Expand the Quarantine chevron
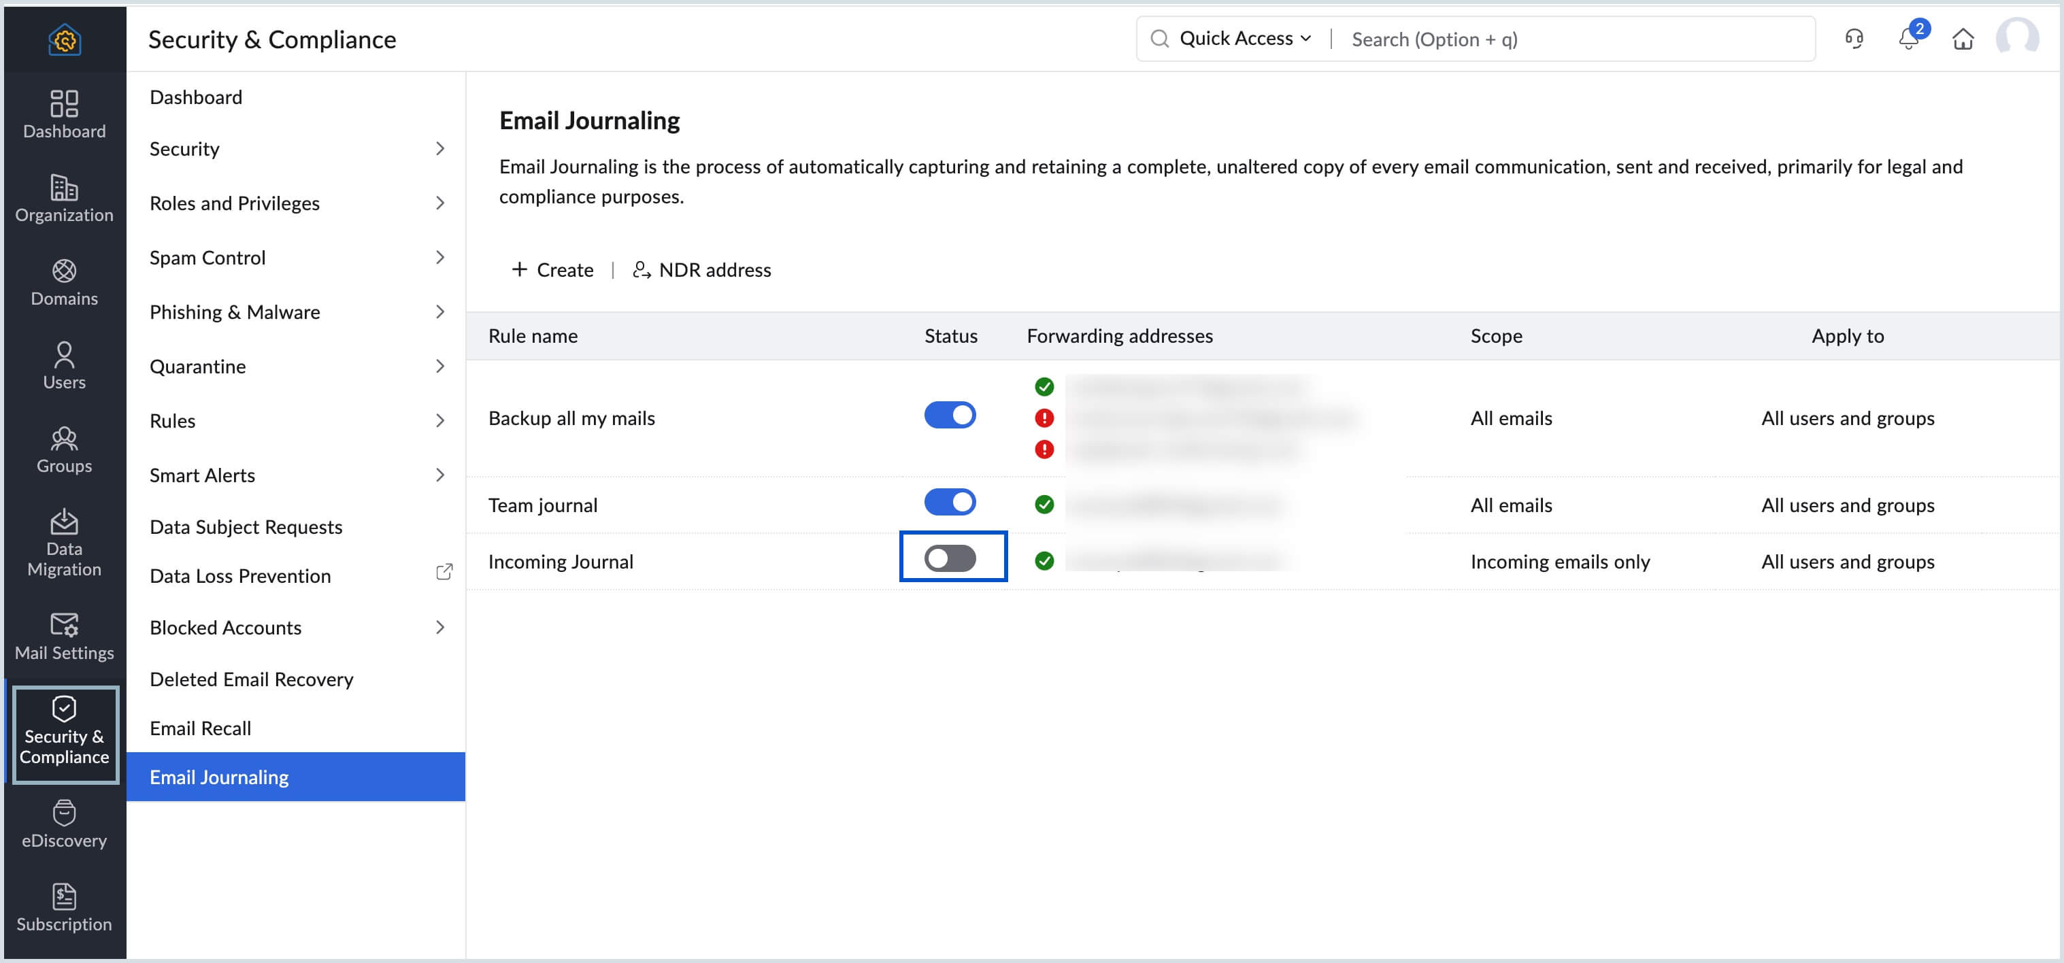The height and width of the screenshot is (963, 2064). tap(439, 366)
